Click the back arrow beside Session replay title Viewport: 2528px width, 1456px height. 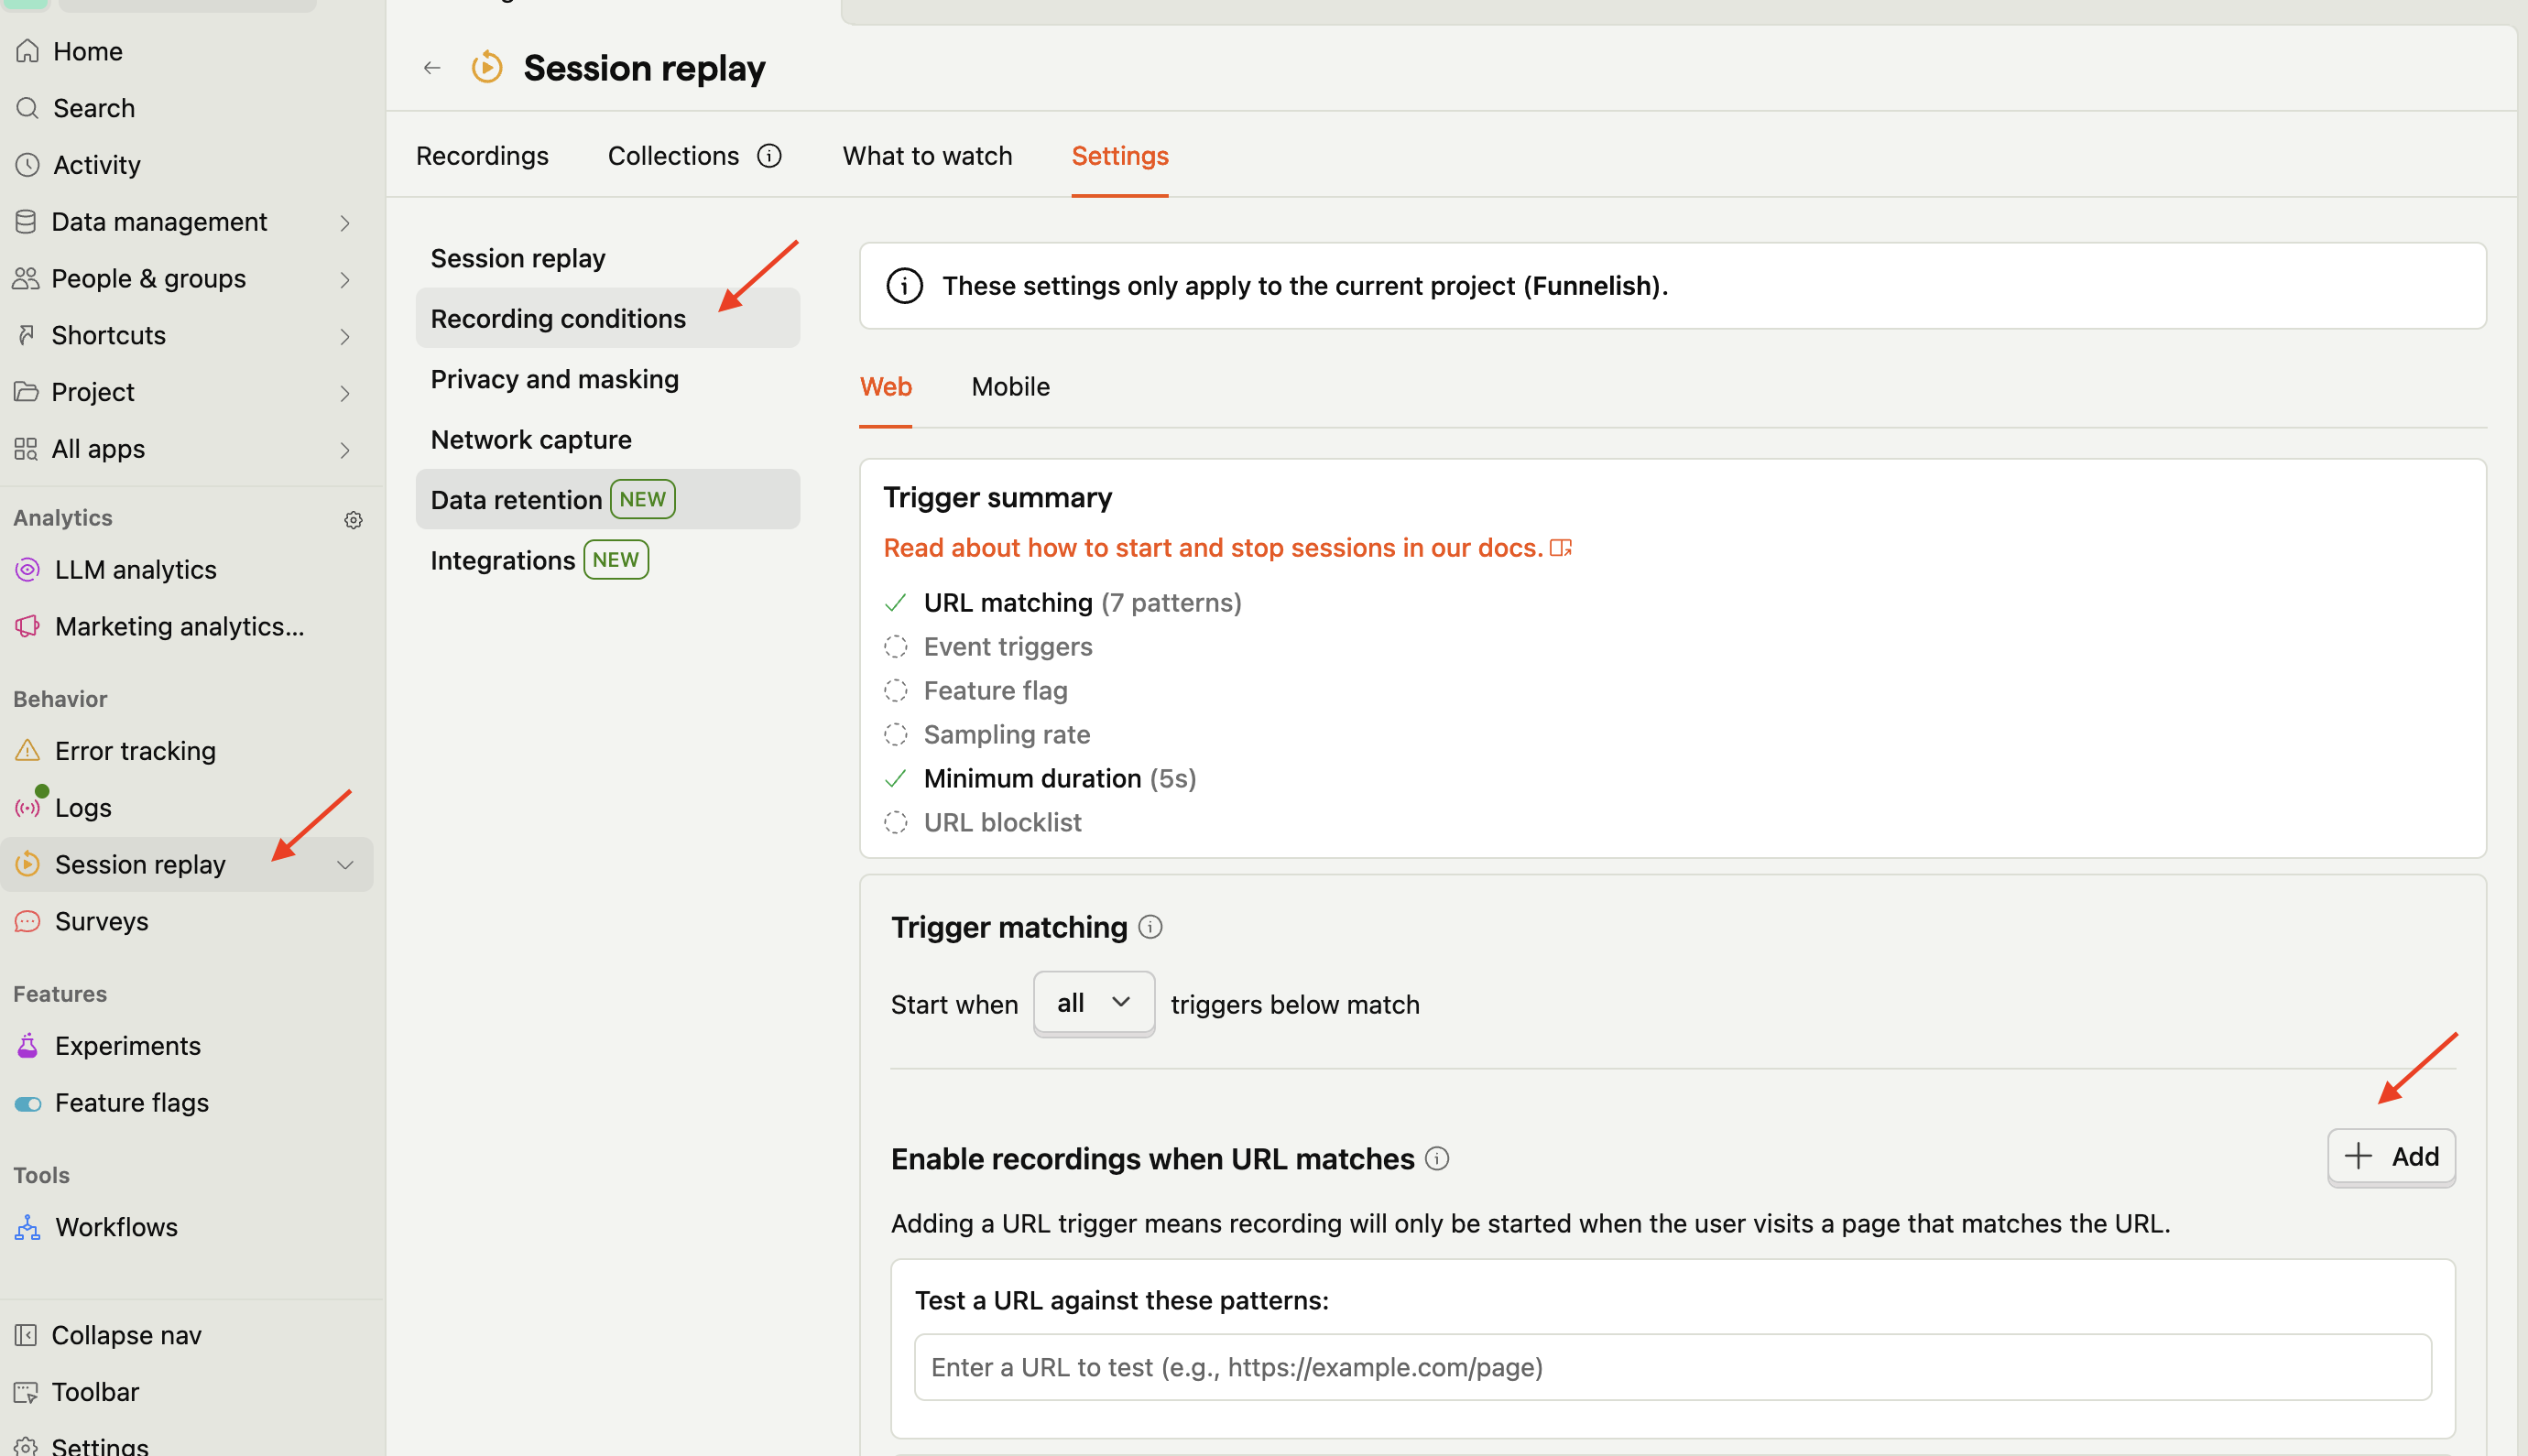tap(432, 68)
